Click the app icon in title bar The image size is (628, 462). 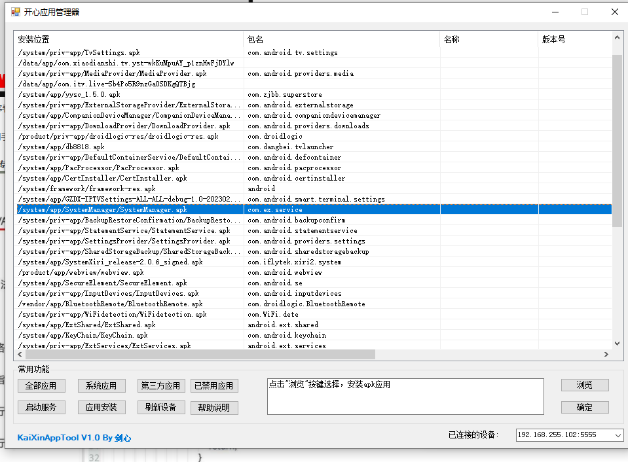click(x=16, y=11)
